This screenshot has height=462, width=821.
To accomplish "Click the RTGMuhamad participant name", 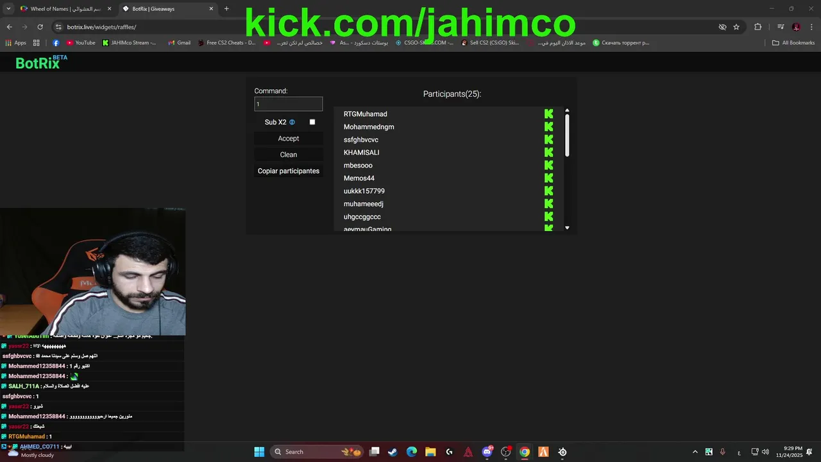I will 365,114.
